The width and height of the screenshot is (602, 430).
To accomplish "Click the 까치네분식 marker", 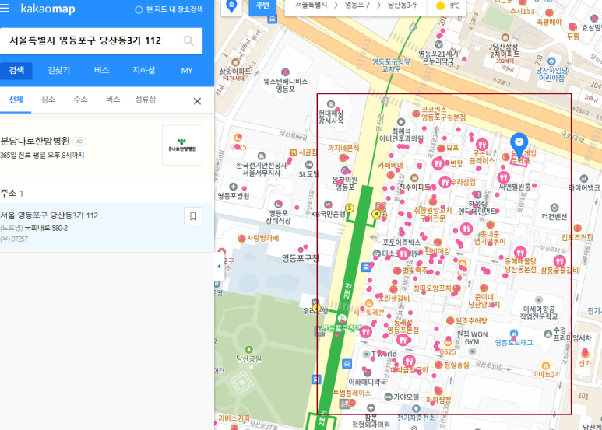I will (x=343, y=157).
